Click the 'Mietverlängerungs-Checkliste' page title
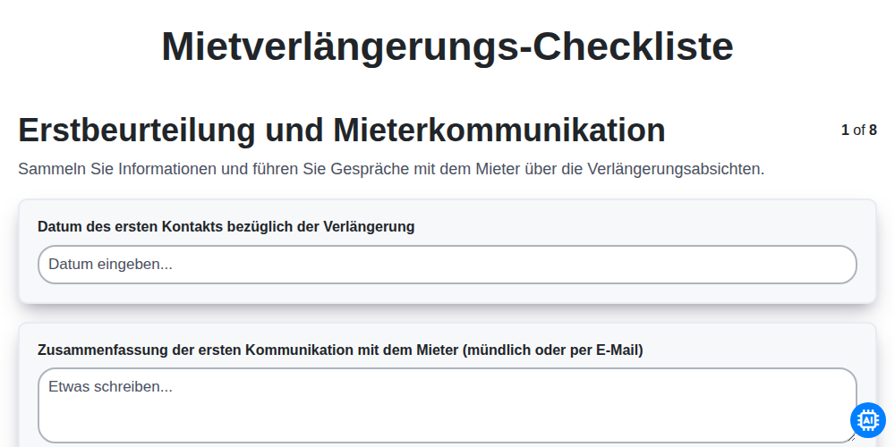Viewport: 895px width, 447px height. pyautogui.click(x=447, y=46)
